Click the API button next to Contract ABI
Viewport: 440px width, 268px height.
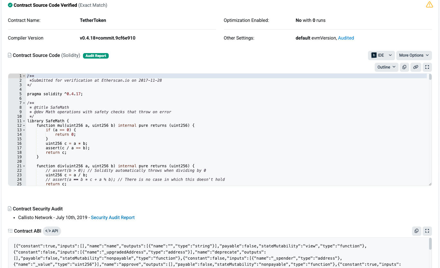52,231
